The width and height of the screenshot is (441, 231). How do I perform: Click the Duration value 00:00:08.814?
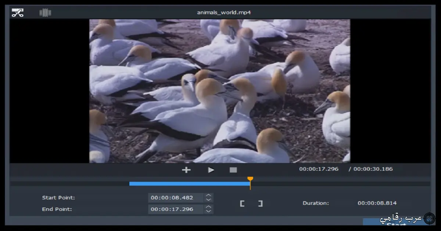pos(377,203)
